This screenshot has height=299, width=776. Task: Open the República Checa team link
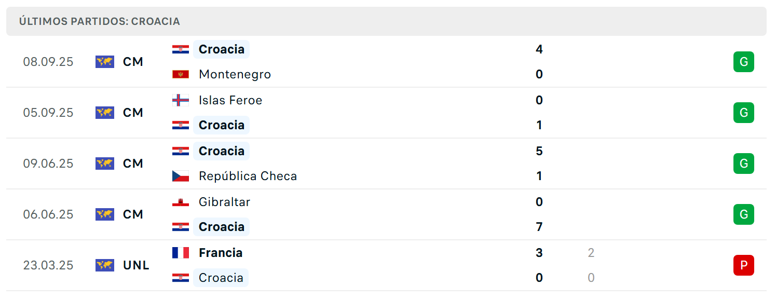248,176
